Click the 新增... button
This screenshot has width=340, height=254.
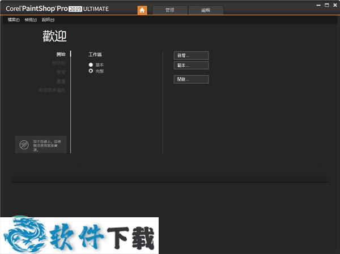(191, 55)
